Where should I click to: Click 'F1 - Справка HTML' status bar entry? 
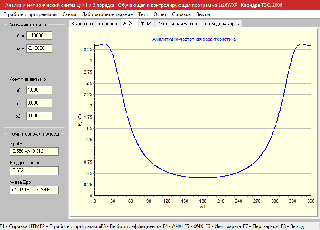point(20,226)
